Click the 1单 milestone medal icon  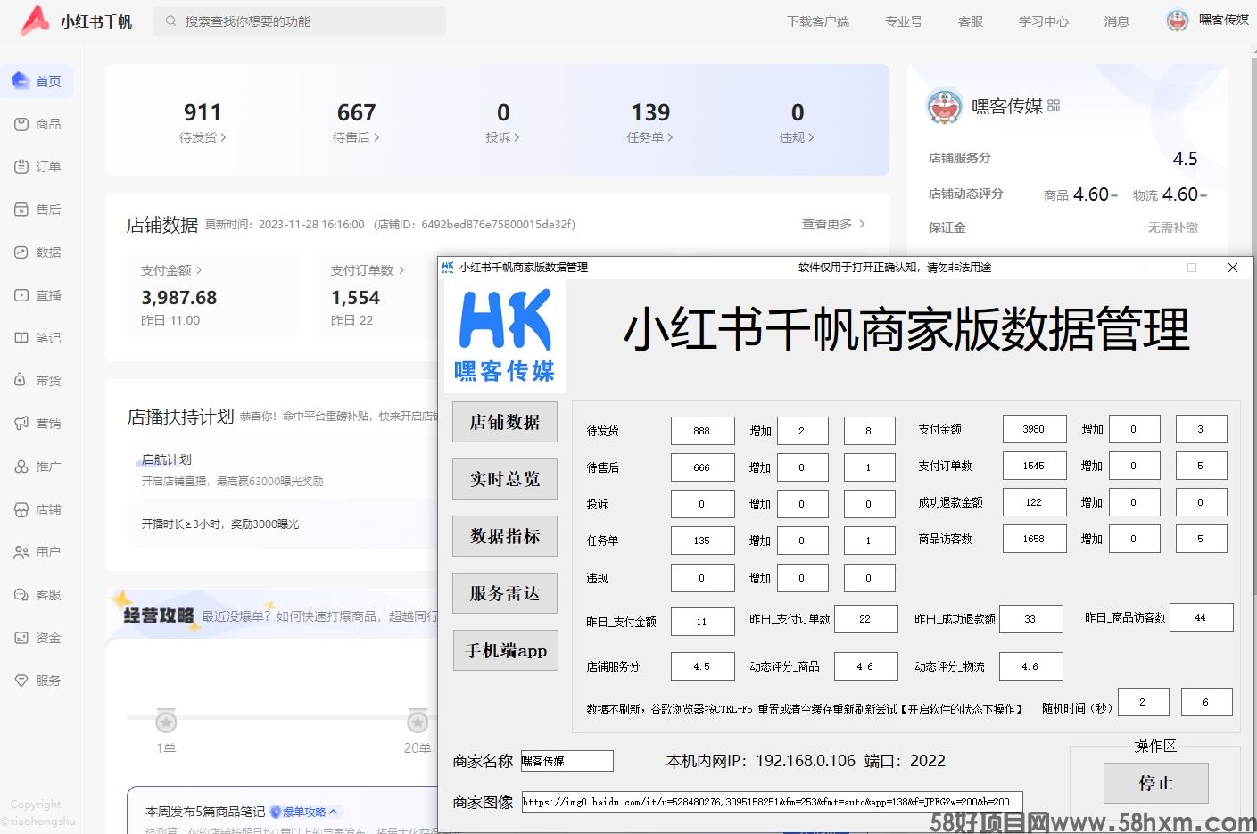point(166,721)
